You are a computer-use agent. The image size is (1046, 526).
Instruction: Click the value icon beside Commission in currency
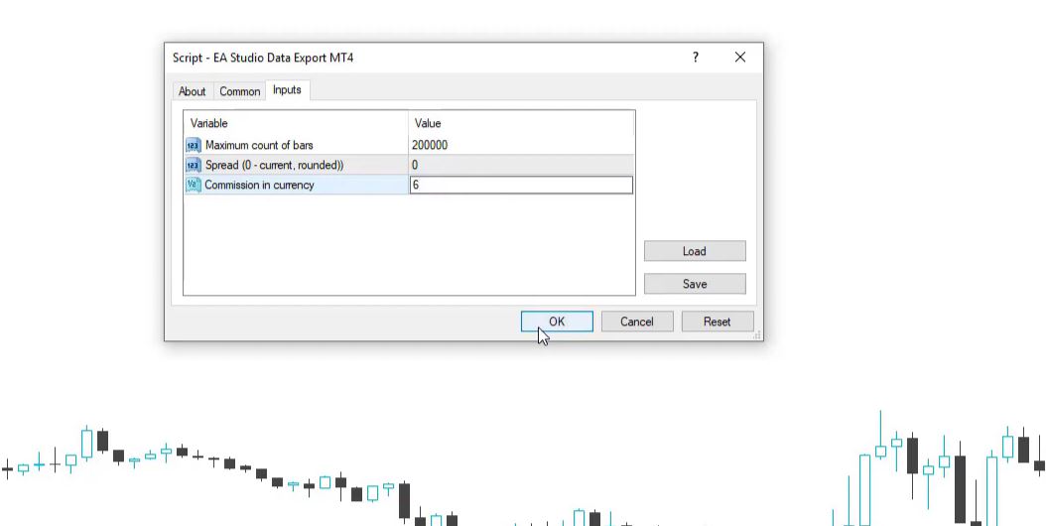[194, 185]
